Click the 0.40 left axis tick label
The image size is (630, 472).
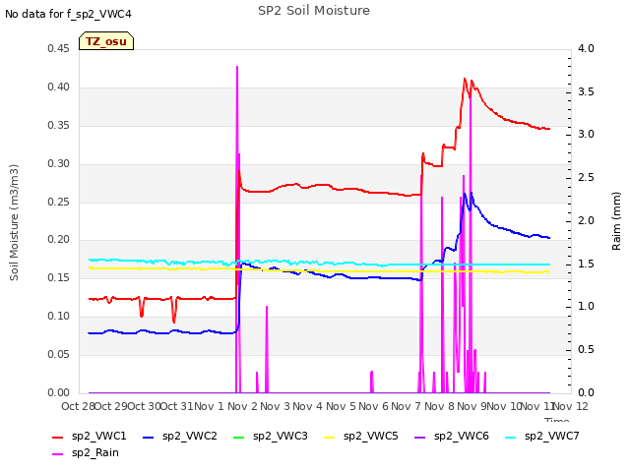click(58, 88)
